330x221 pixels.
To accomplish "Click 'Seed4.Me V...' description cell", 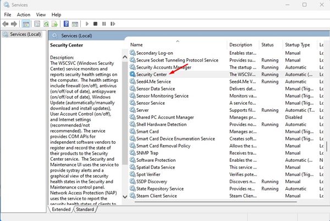I will 243,81.
